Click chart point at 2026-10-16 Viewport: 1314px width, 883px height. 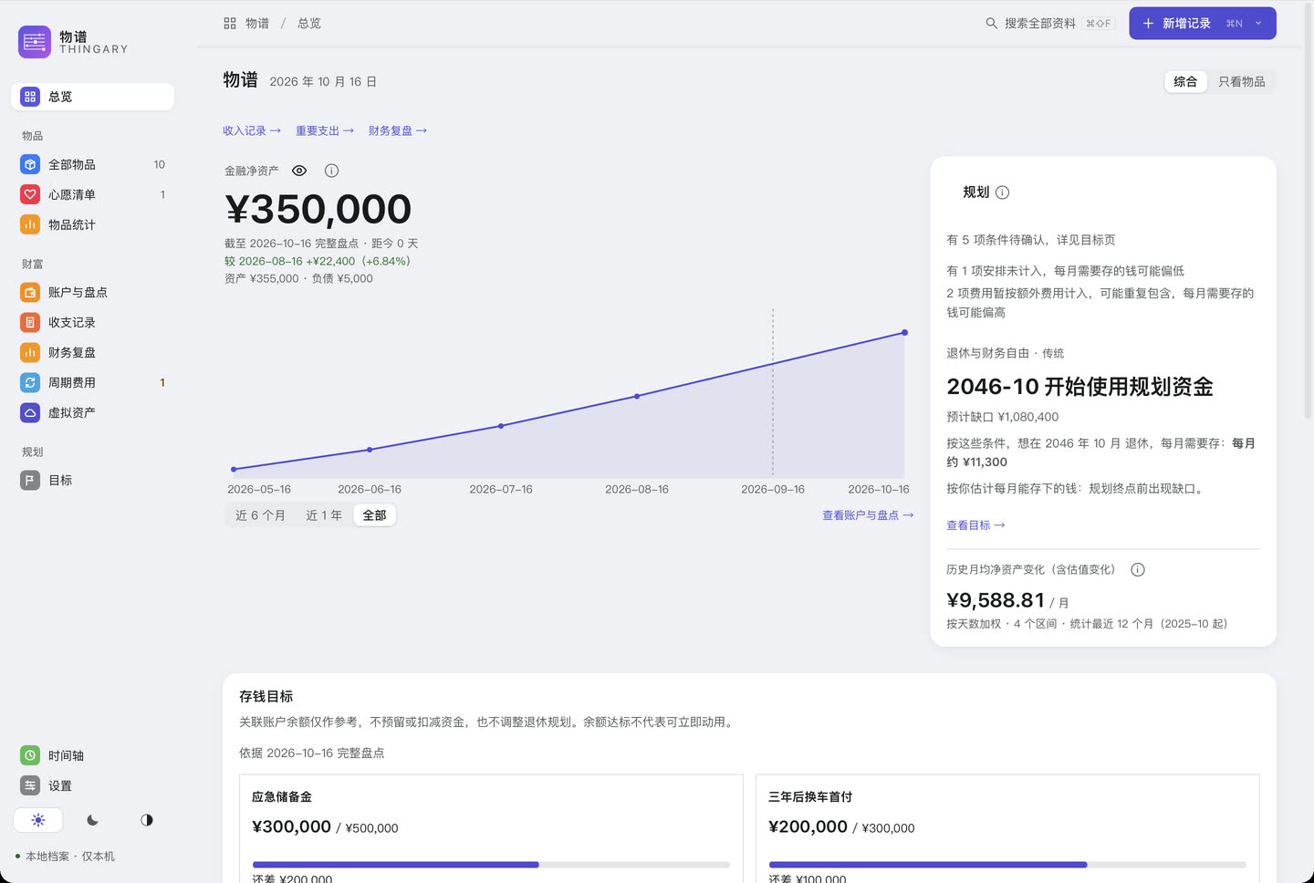click(904, 333)
